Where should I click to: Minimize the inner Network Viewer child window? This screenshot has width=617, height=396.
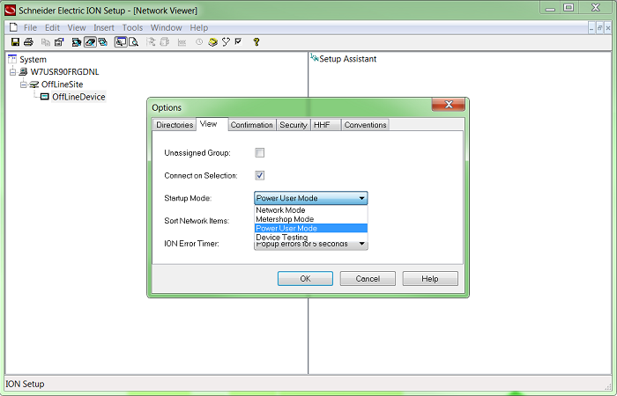tap(591, 28)
